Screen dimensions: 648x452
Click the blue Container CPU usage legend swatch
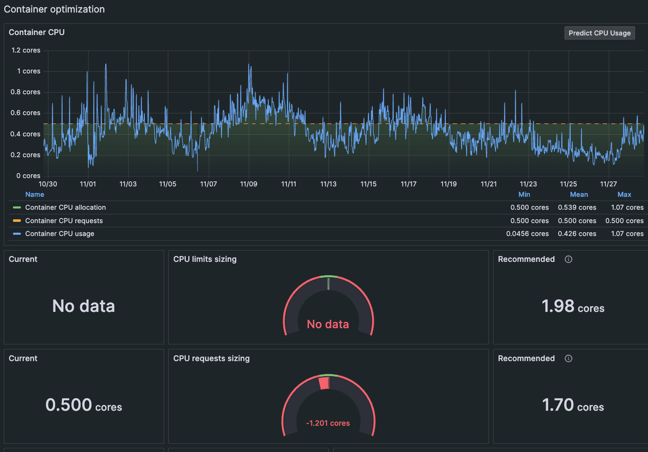point(17,234)
